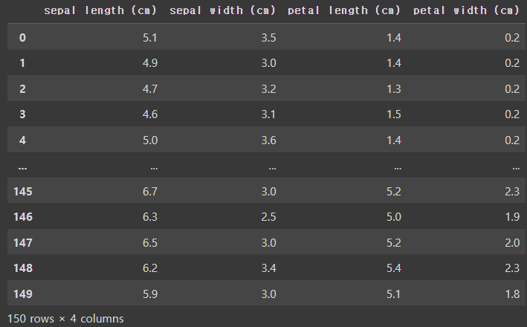527x327 pixels.
Task: Click sepal length value 6.3 in row 146
Action: 150,217
